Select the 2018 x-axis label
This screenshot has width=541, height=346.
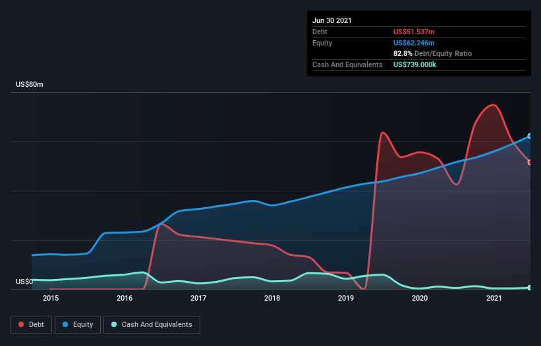pos(272,298)
